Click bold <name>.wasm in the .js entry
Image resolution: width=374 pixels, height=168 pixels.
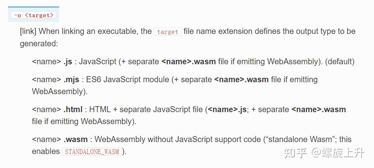tap(188, 61)
